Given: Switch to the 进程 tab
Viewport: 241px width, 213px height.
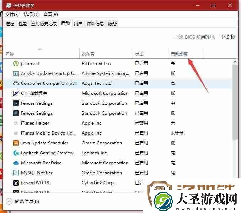Looking at the screenshot, I should (10, 24).
